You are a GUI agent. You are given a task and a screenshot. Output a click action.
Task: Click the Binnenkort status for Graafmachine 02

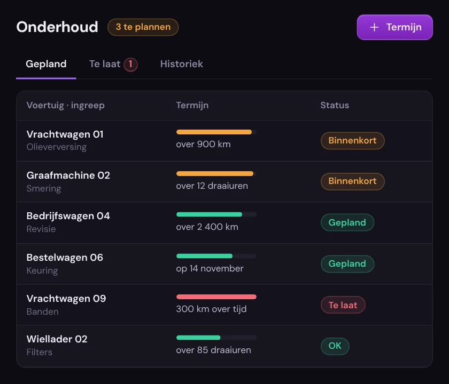352,181
